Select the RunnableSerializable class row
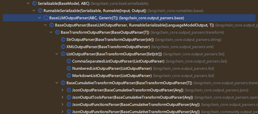The height and width of the screenshot is (114, 258). coord(129,11)
